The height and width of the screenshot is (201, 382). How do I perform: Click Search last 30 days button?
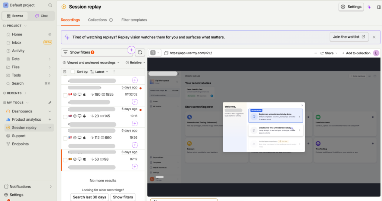90,197
